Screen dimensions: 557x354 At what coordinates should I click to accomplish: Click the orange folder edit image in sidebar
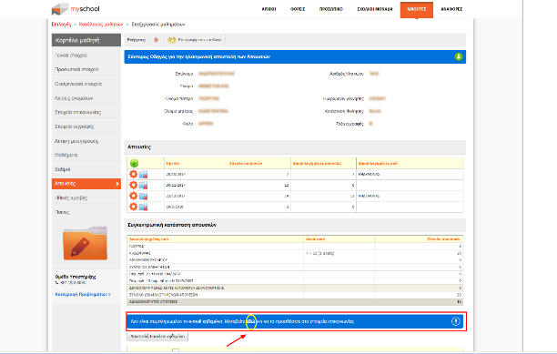click(x=86, y=243)
